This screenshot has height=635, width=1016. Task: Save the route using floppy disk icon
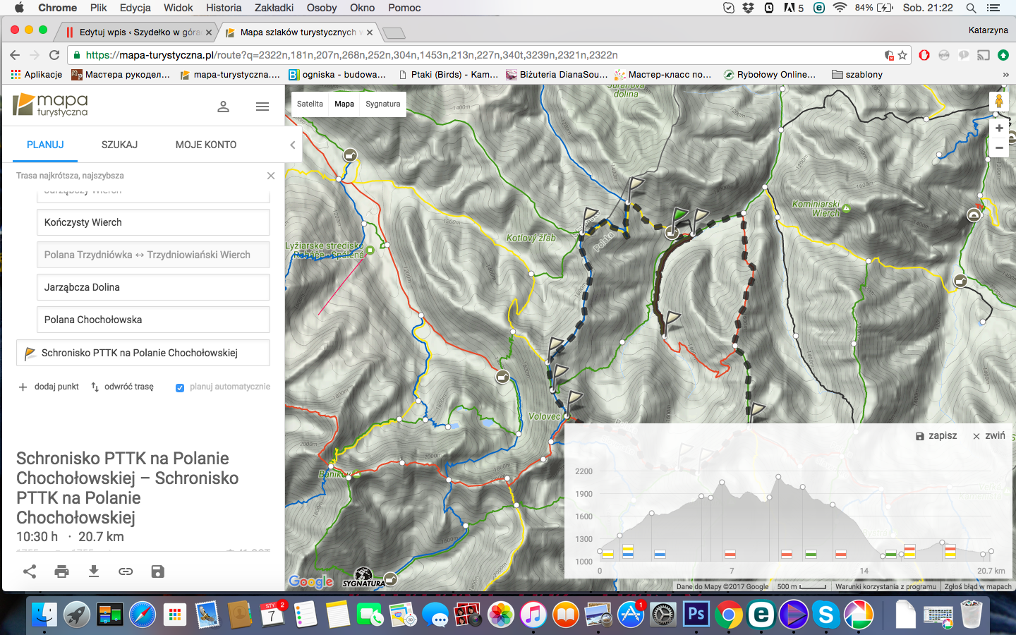(158, 571)
